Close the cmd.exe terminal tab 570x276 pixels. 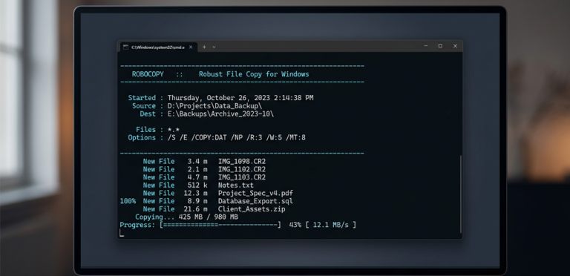point(191,47)
